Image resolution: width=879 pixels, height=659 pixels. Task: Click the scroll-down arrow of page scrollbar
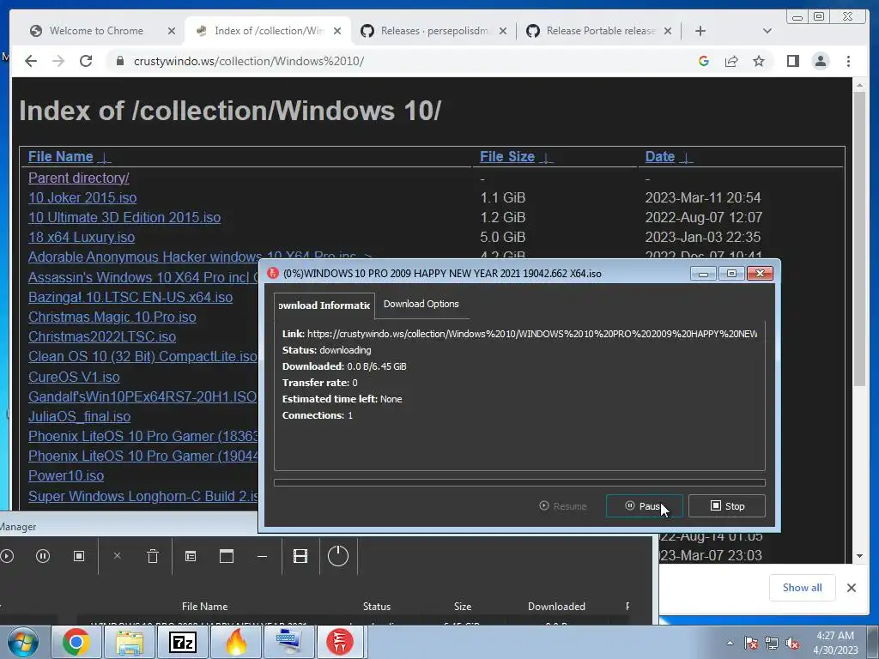[859, 556]
